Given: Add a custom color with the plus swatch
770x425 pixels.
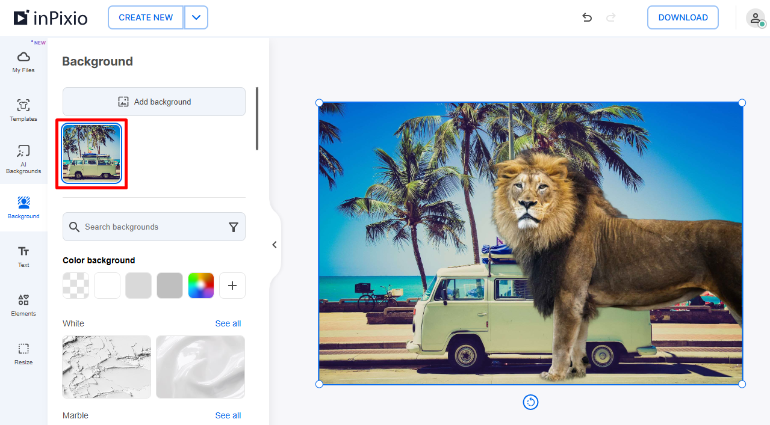Looking at the screenshot, I should [232, 285].
